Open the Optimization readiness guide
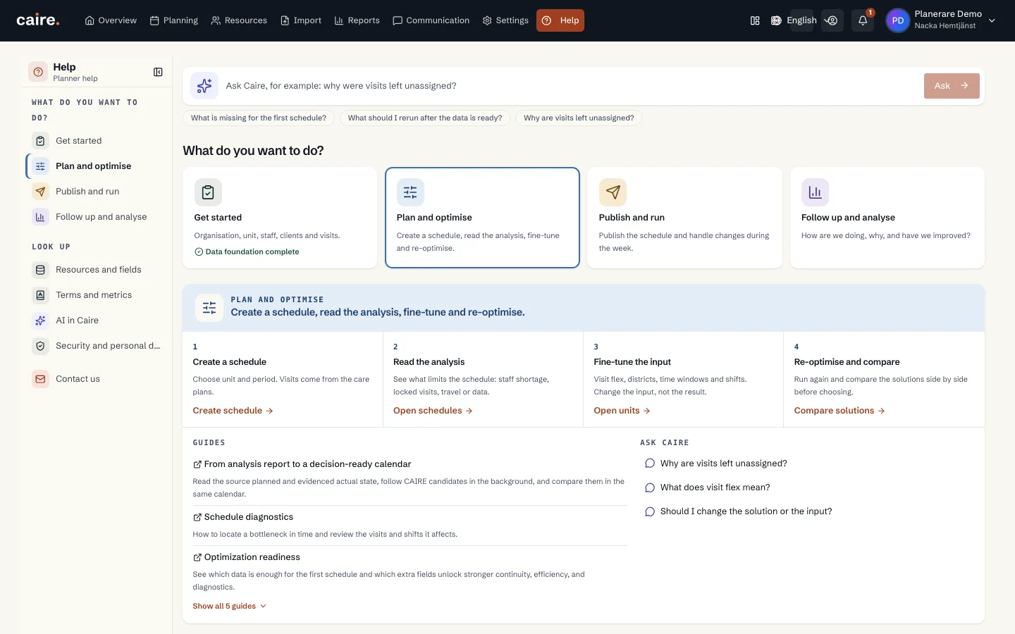 tap(247, 557)
